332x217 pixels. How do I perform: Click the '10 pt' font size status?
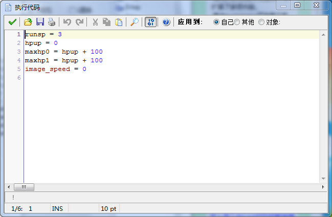(108, 209)
